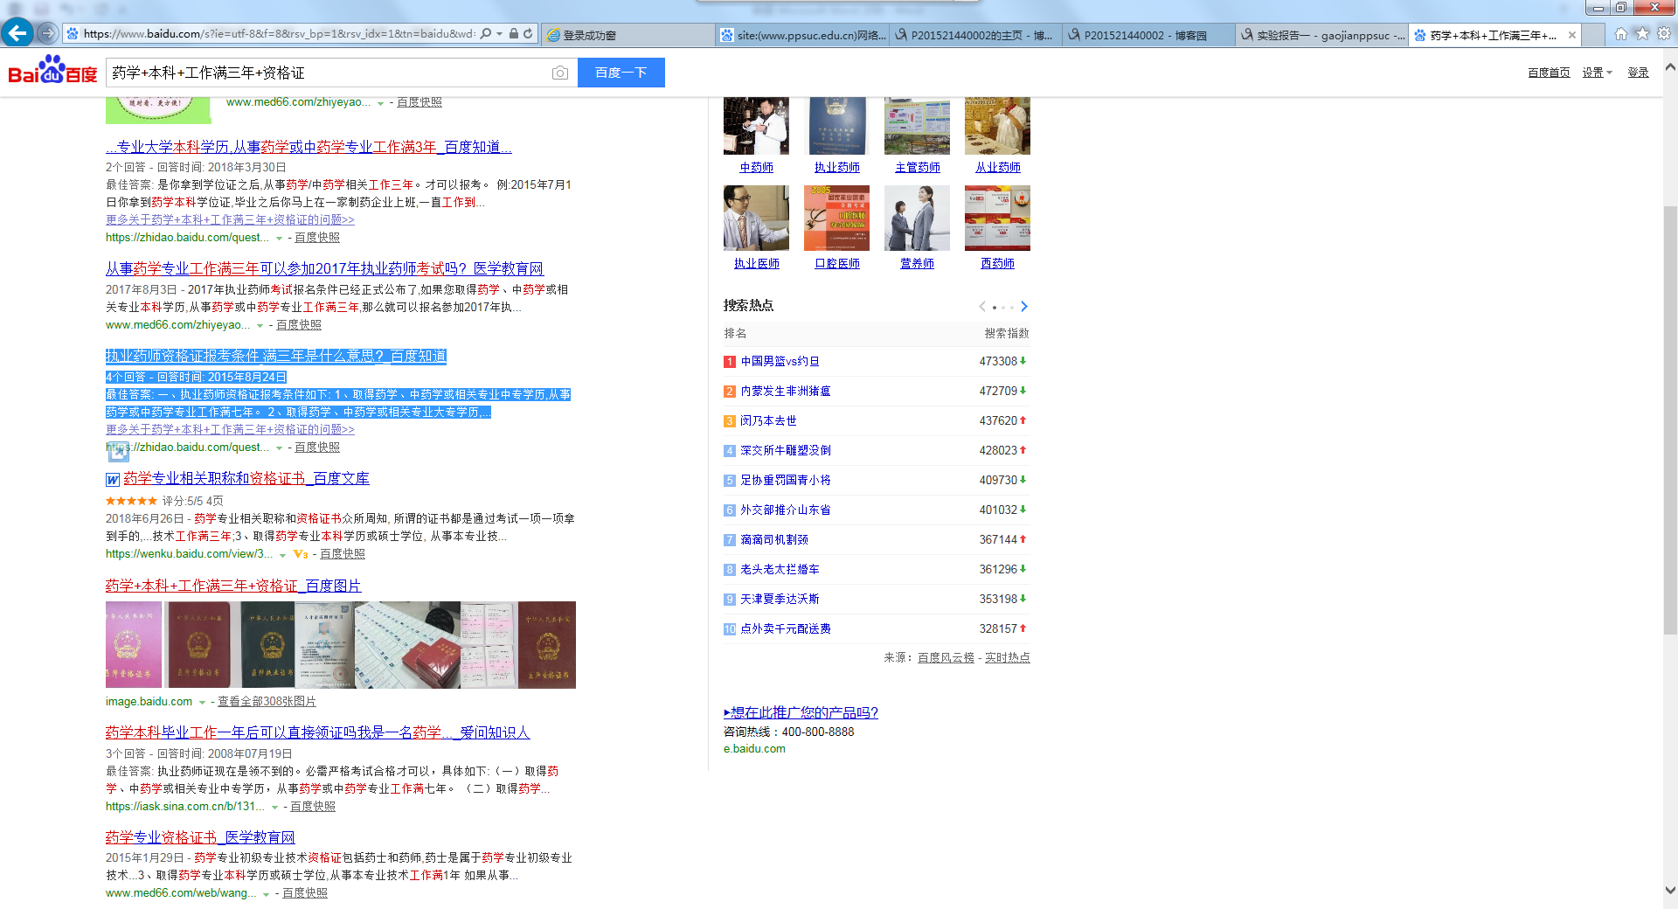
Task: Show next page of 搜索热点 list
Action: tap(1024, 306)
